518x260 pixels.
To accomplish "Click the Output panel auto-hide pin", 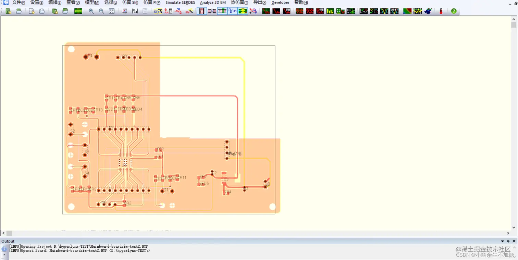I will [x=508, y=241].
